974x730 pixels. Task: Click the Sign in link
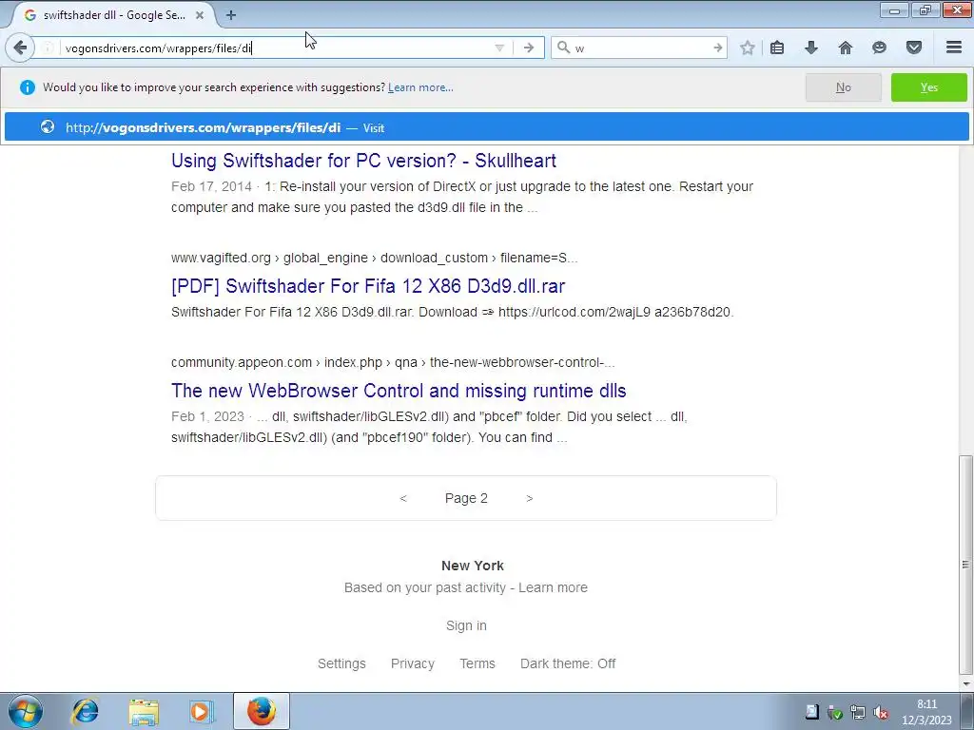466,625
